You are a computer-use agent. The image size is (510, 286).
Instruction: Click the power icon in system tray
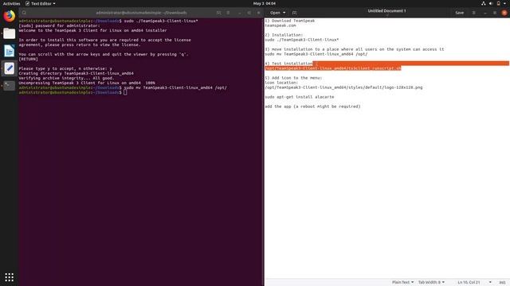498,3
